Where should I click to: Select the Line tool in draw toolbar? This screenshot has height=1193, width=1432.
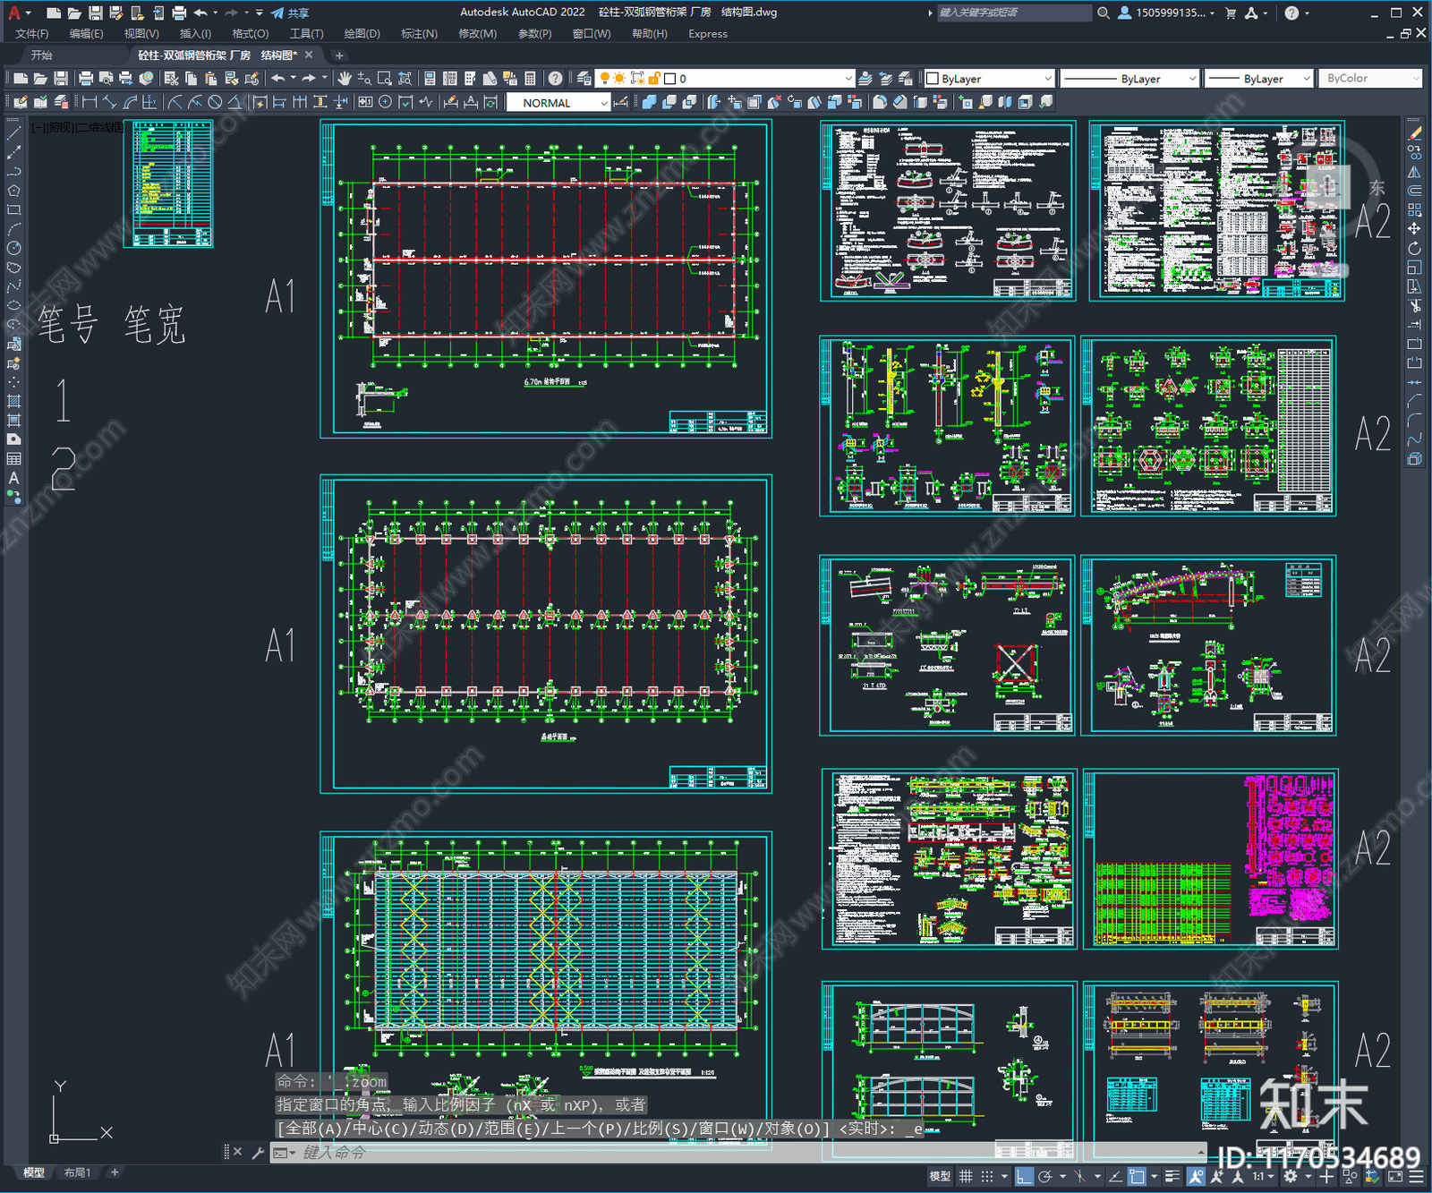13,133
